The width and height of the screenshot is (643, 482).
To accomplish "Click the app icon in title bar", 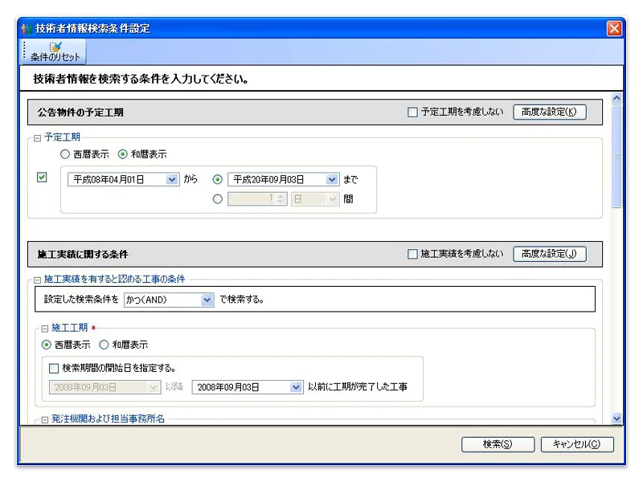I will coord(27,29).
